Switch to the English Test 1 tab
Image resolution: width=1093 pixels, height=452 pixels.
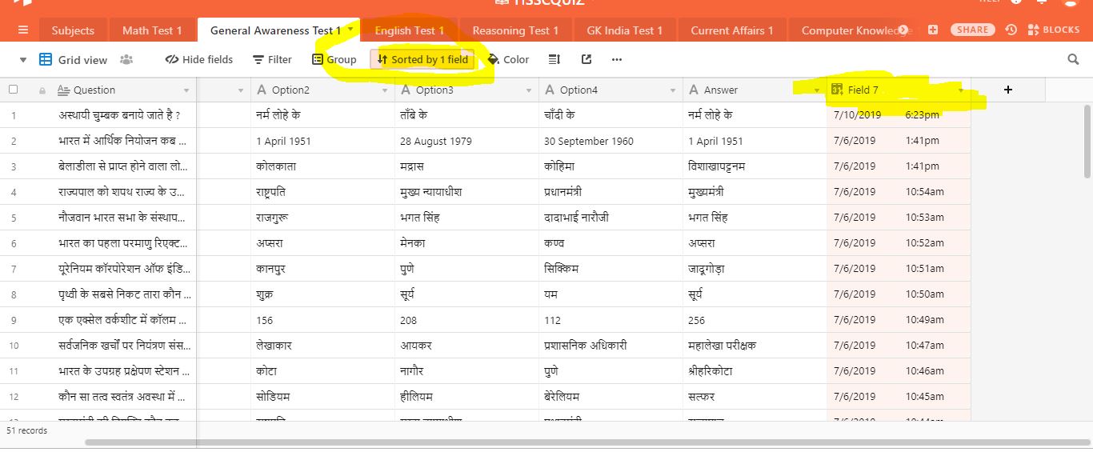click(x=410, y=30)
